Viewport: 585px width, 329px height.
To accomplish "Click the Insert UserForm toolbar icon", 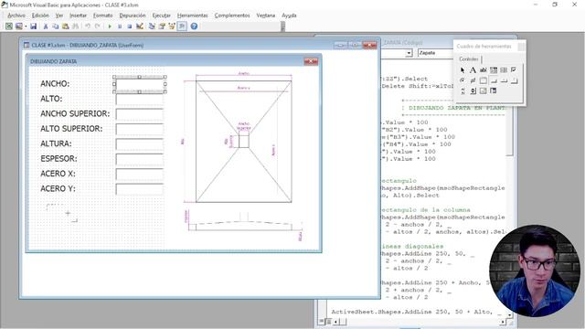I will 18,27.
